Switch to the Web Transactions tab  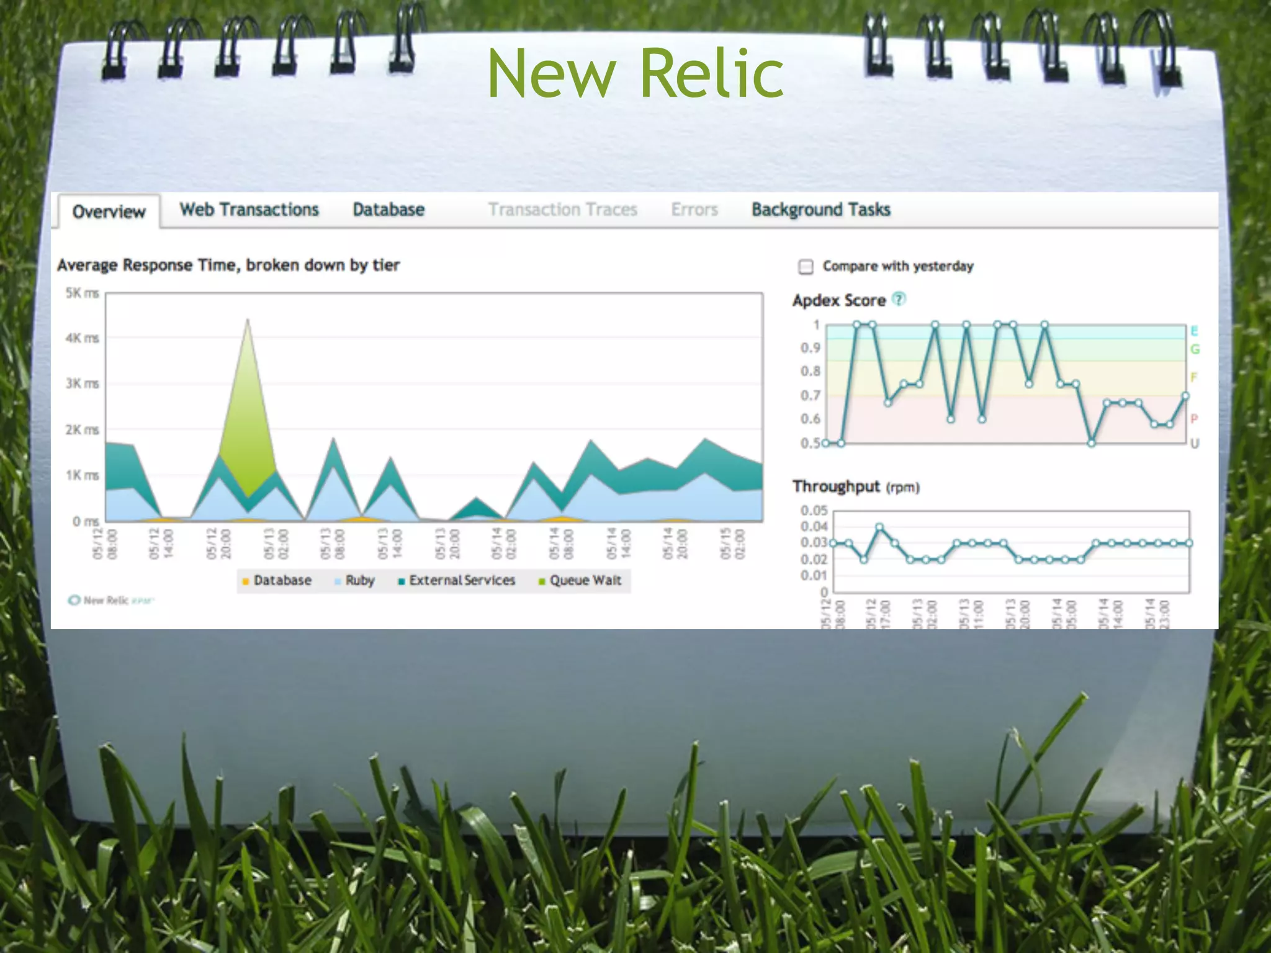[x=249, y=210]
